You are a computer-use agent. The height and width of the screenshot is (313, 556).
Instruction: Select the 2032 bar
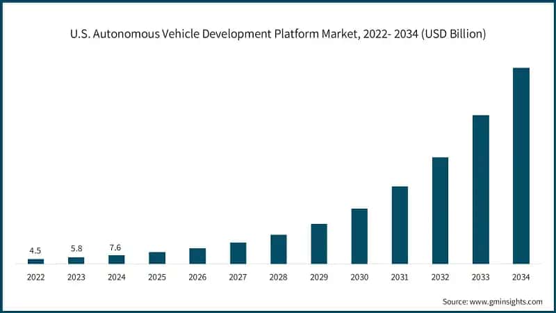pos(441,211)
